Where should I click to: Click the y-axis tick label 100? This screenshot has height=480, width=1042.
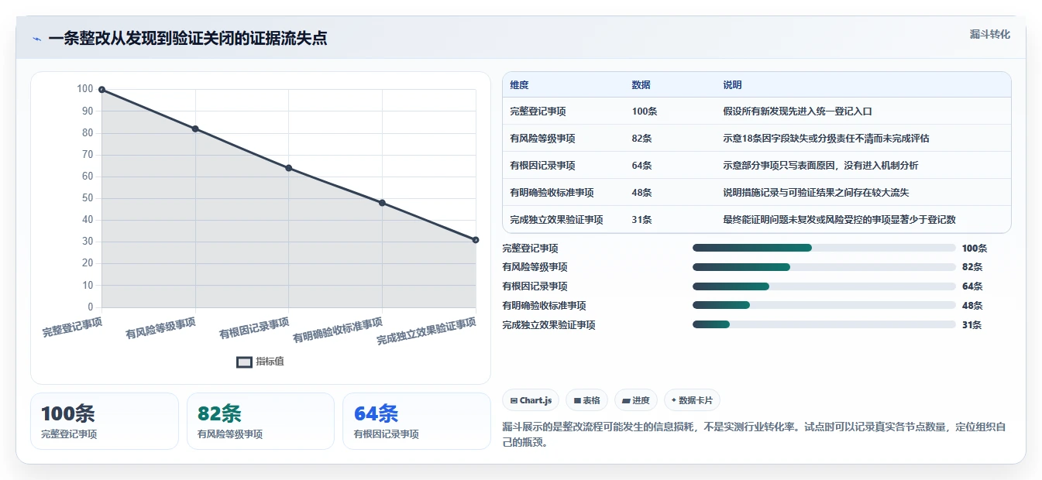tap(85, 89)
